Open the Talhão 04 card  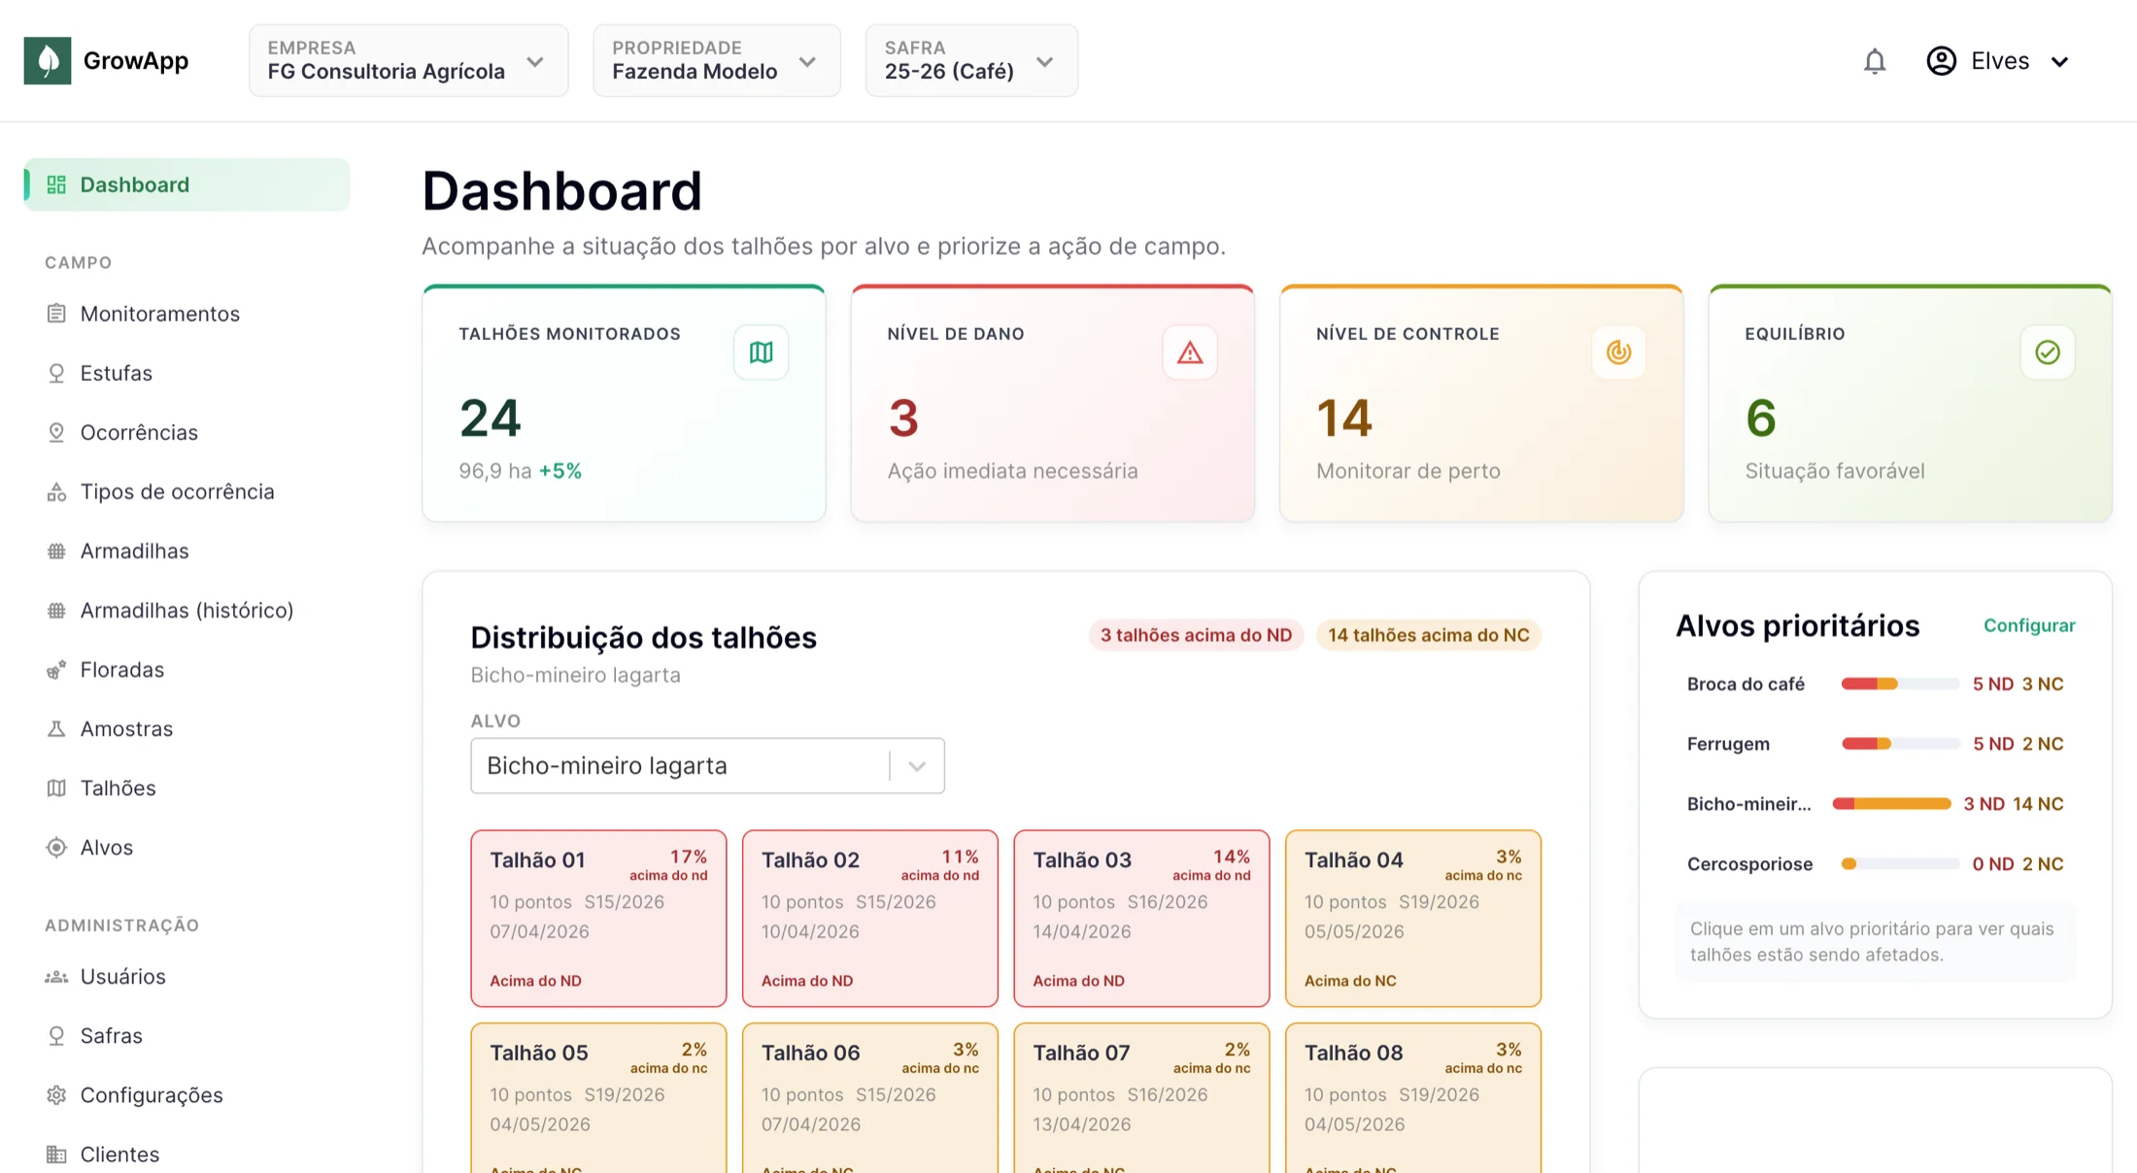(1413, 919)
